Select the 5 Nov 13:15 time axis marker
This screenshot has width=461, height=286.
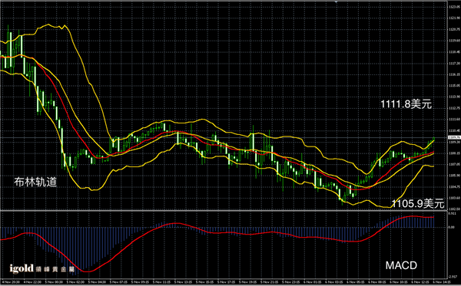[184, 282]
